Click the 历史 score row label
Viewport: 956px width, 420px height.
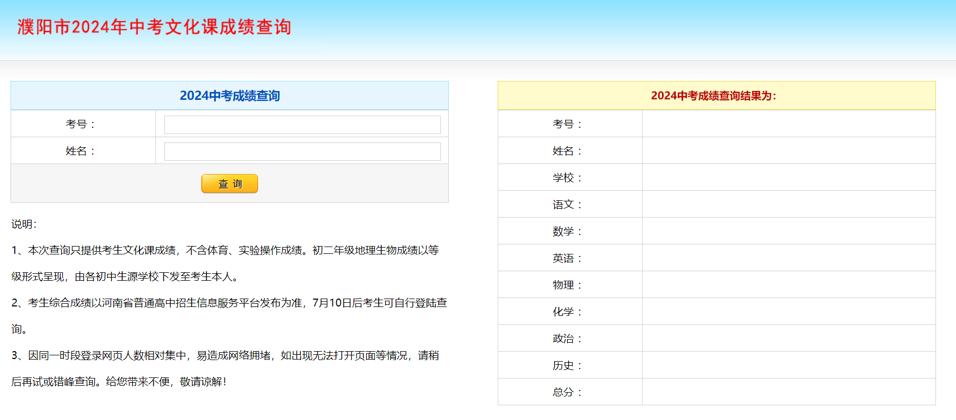click(567, 365)
